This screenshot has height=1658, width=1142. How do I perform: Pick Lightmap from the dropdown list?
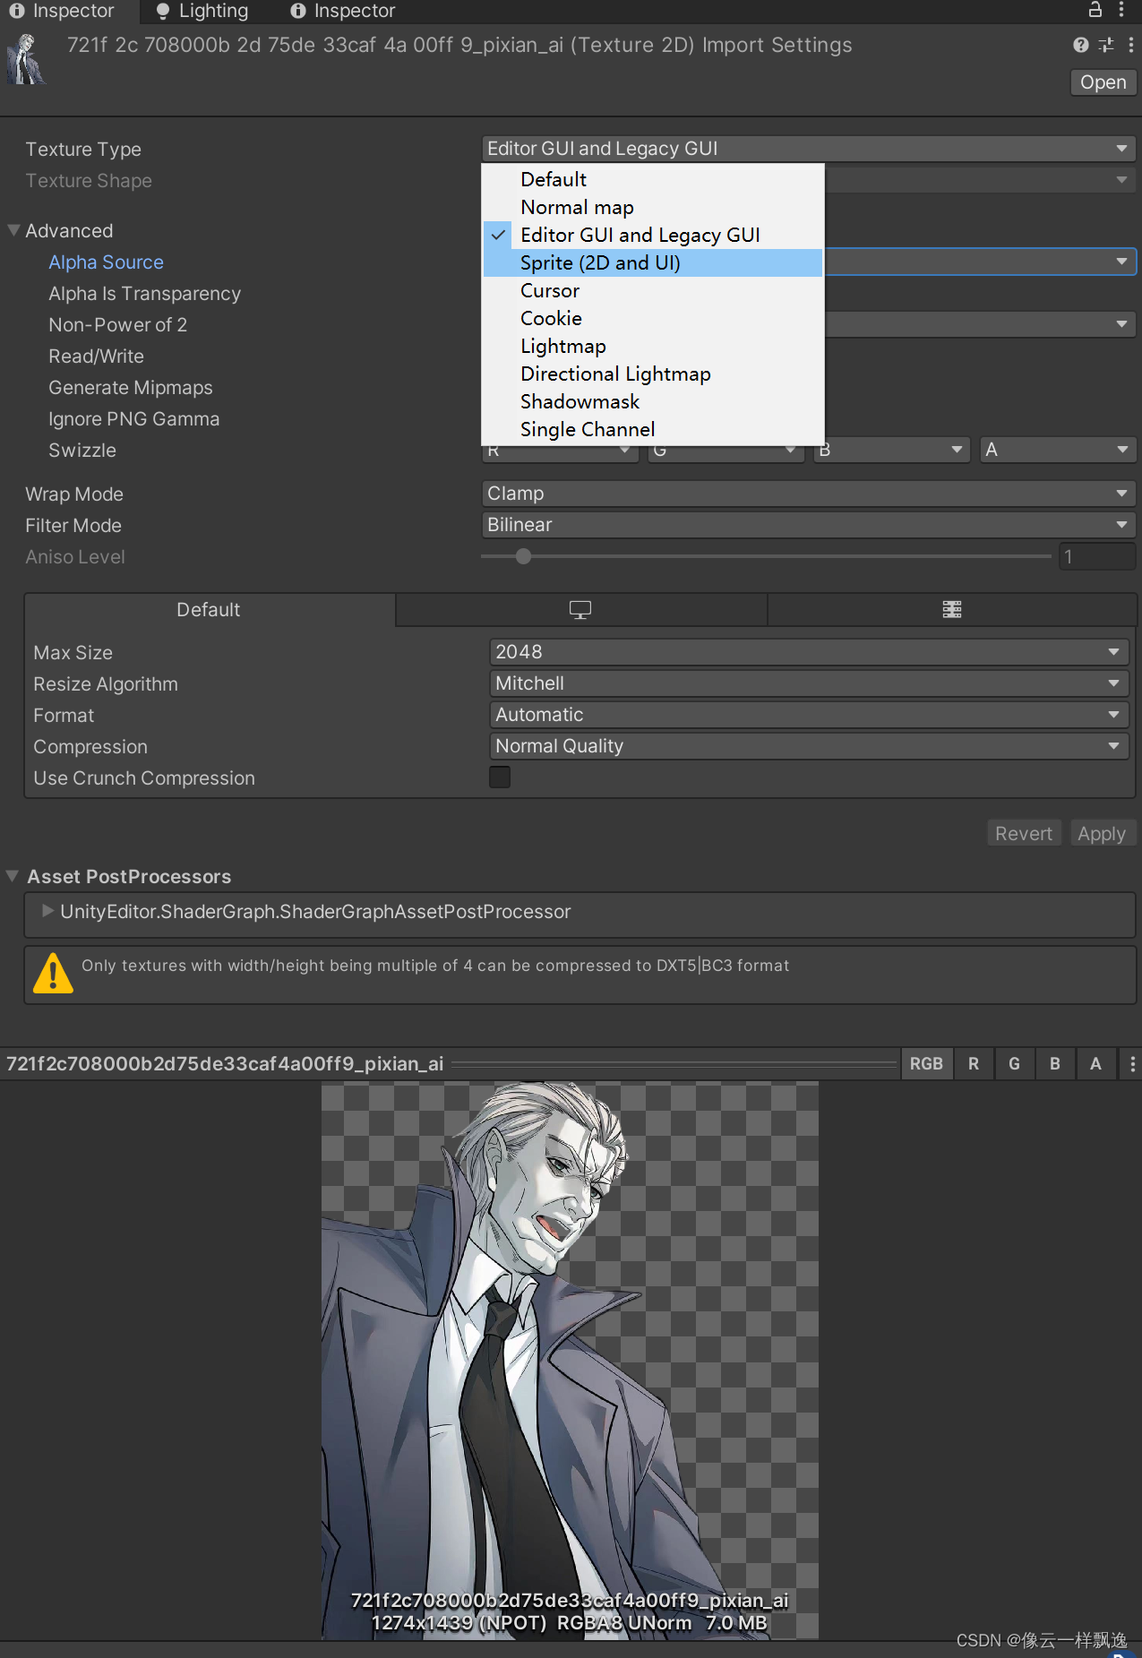click(x=653, y=346)
